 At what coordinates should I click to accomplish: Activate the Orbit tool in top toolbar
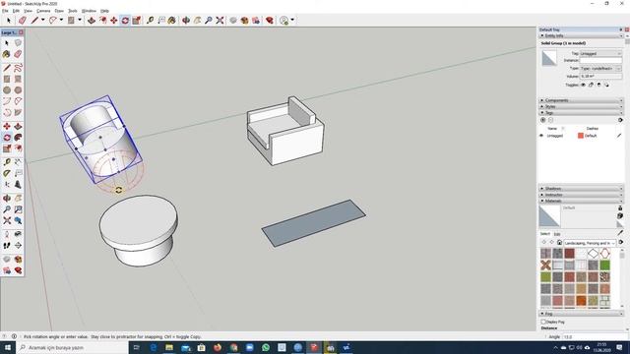(x=186, y=20)
